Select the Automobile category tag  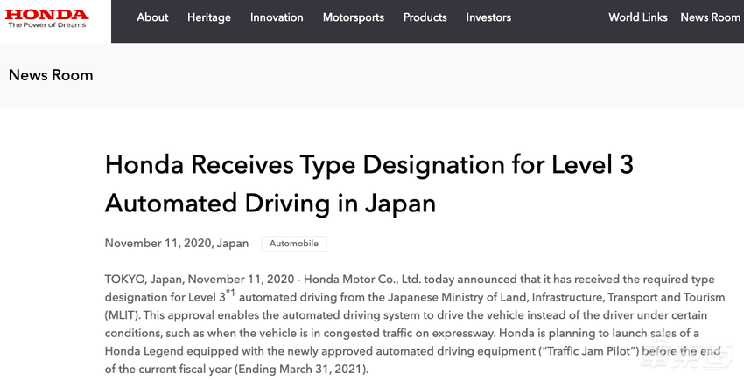pyautogui.click(x=296, y=244)
